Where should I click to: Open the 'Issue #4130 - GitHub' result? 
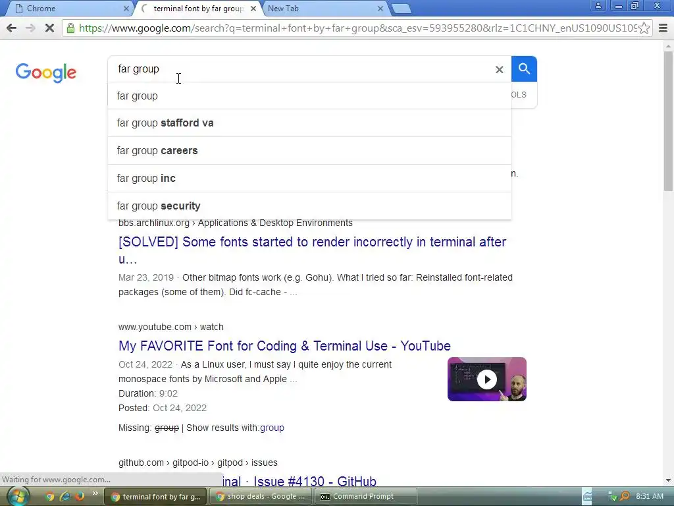coord(299,481)
